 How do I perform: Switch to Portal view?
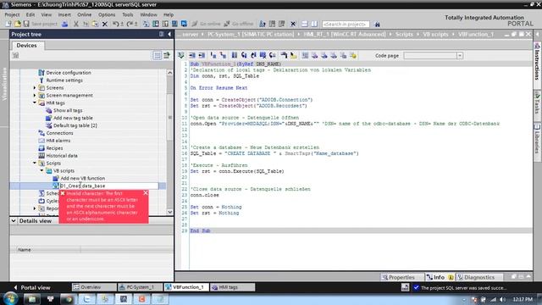click(x=32, y=287)
